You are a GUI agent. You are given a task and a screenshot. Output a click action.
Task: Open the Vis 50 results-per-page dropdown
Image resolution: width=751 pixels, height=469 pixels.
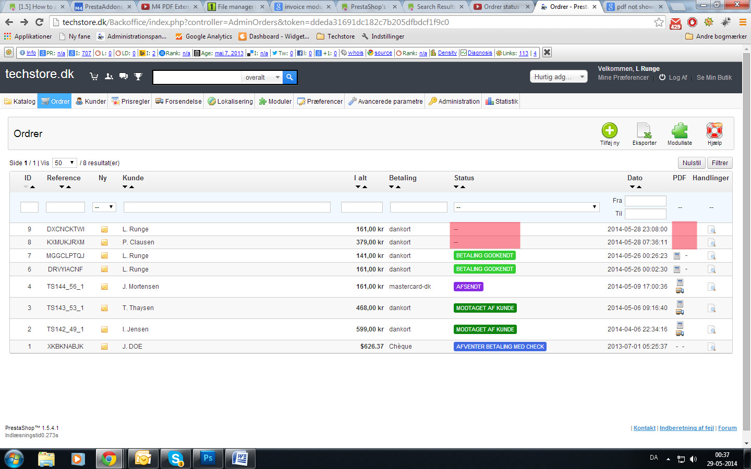[65, 163]
